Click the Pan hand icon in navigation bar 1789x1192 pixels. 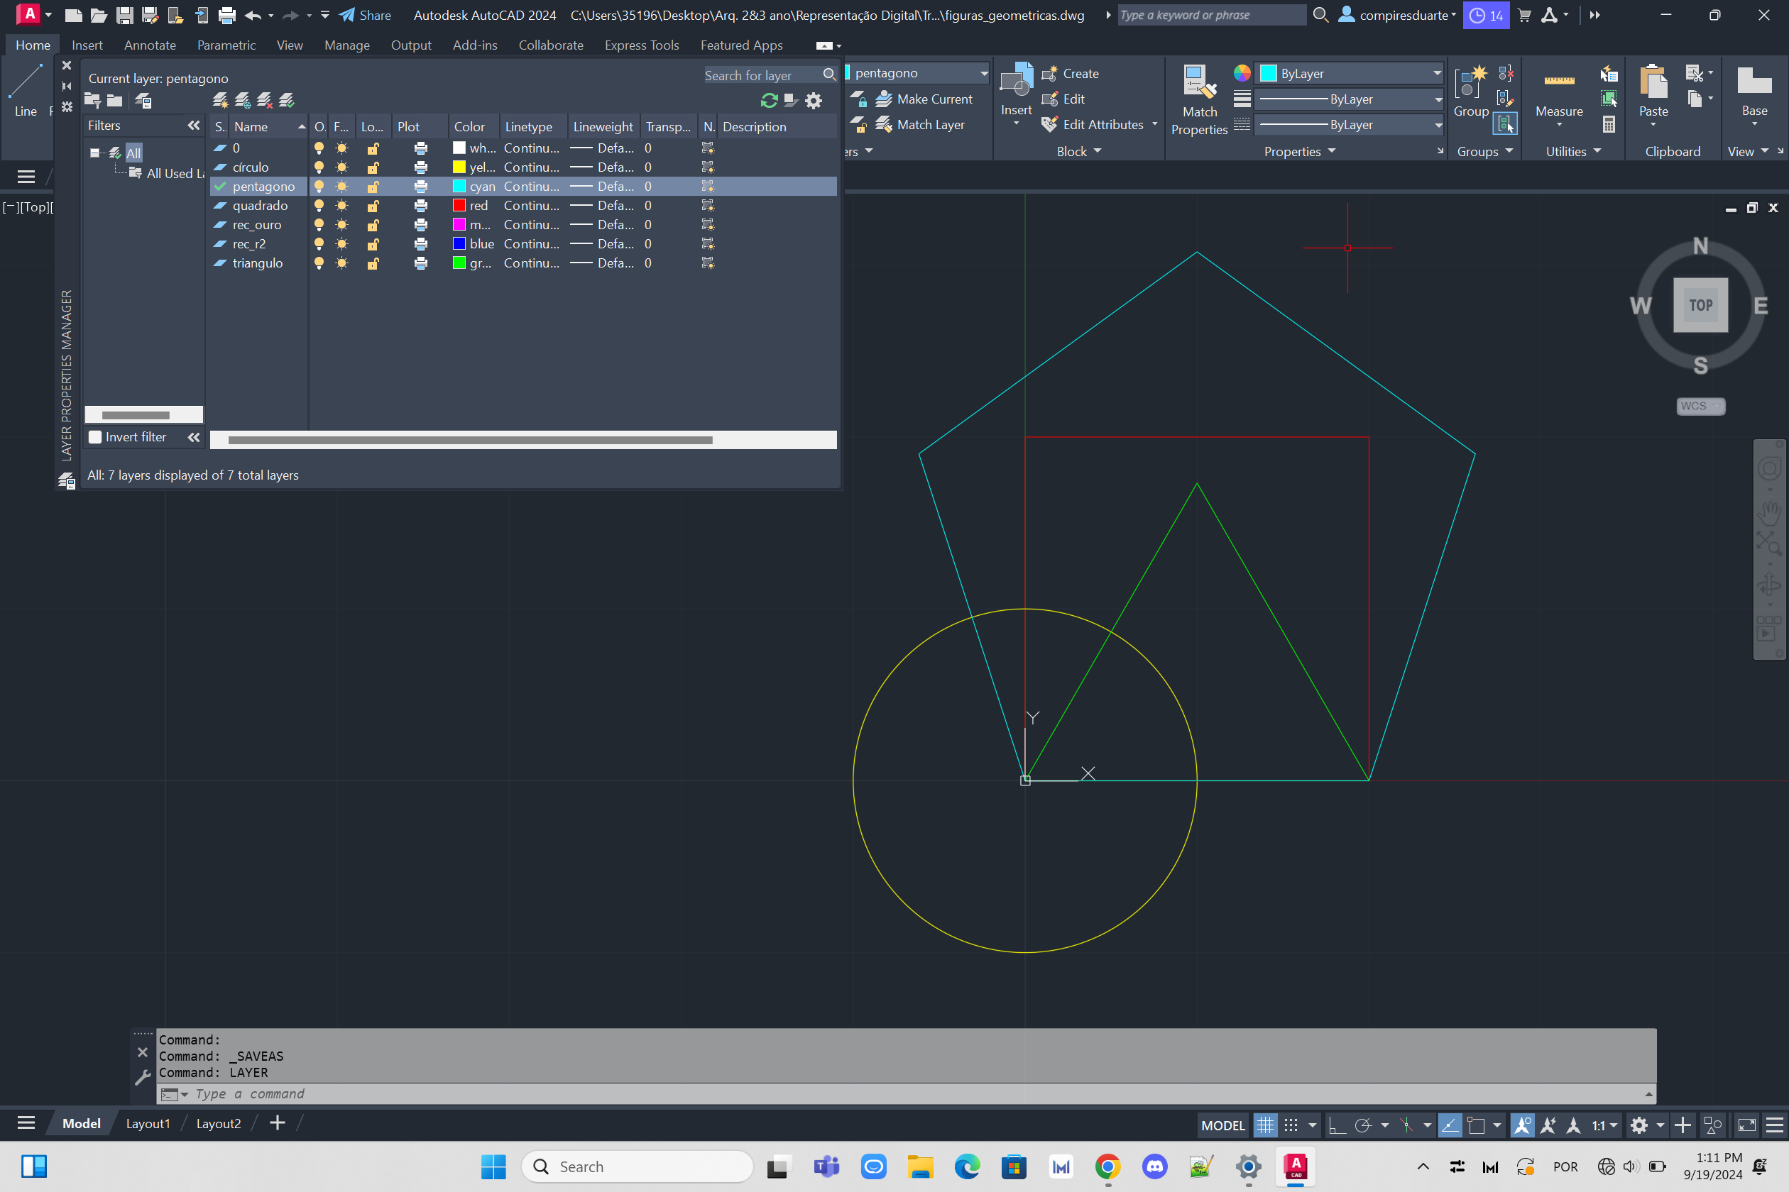1768,514
